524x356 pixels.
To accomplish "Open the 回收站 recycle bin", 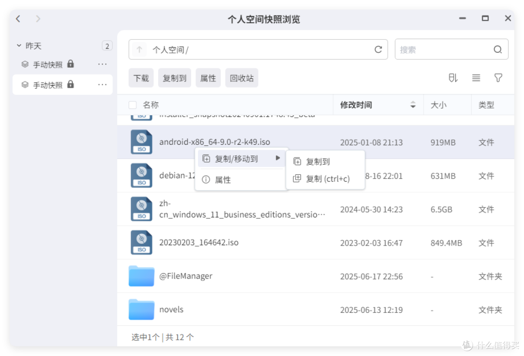I will (242, 78).
